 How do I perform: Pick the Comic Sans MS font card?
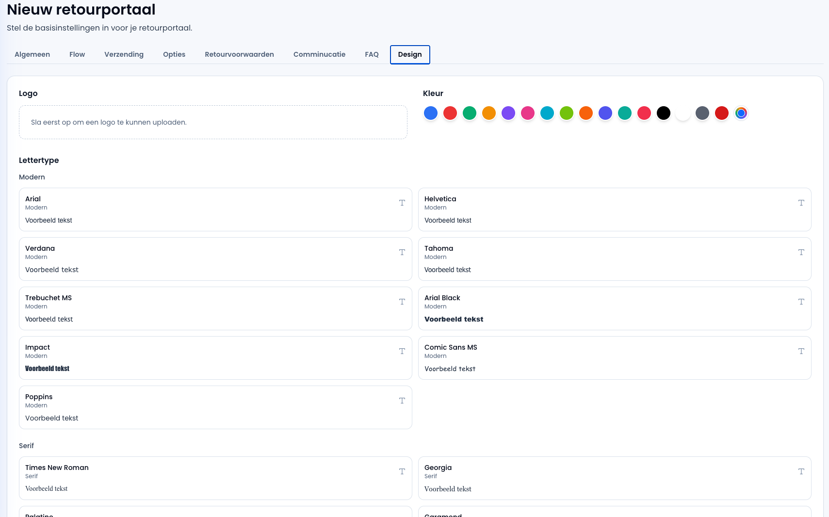pos(615,358)
